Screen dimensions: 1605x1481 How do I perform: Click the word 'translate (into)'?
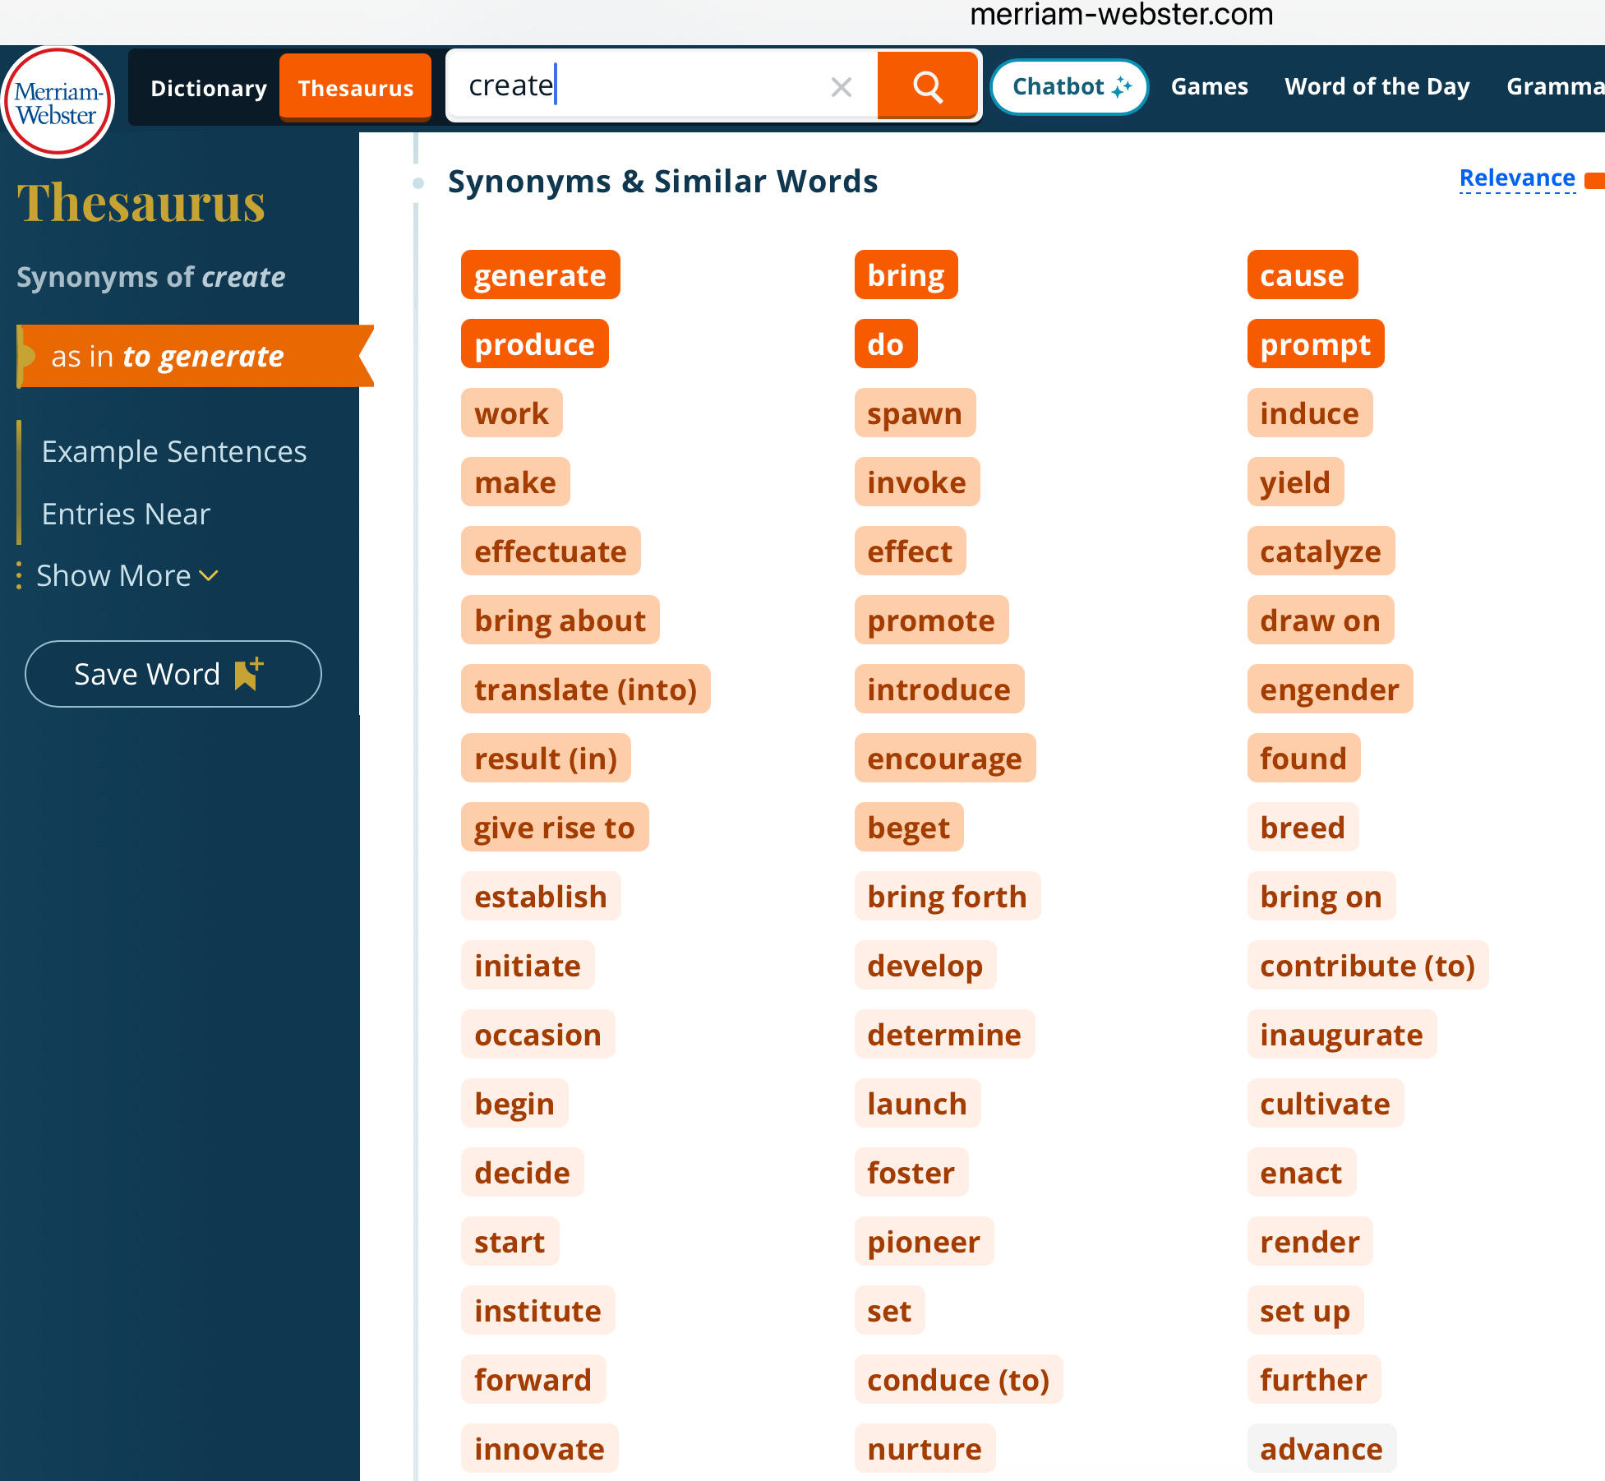(x=585, y=689)
